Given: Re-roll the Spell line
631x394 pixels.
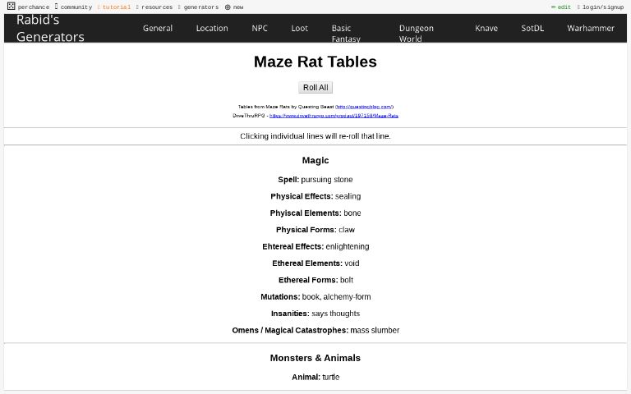Looking at the screenshot, I should point(315,180).
